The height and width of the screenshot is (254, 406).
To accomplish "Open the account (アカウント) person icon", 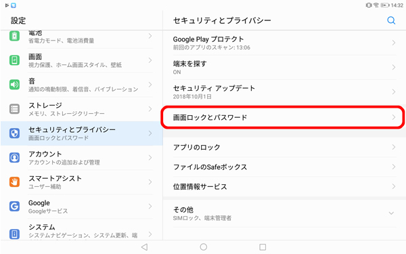I will tap(14, 158).
